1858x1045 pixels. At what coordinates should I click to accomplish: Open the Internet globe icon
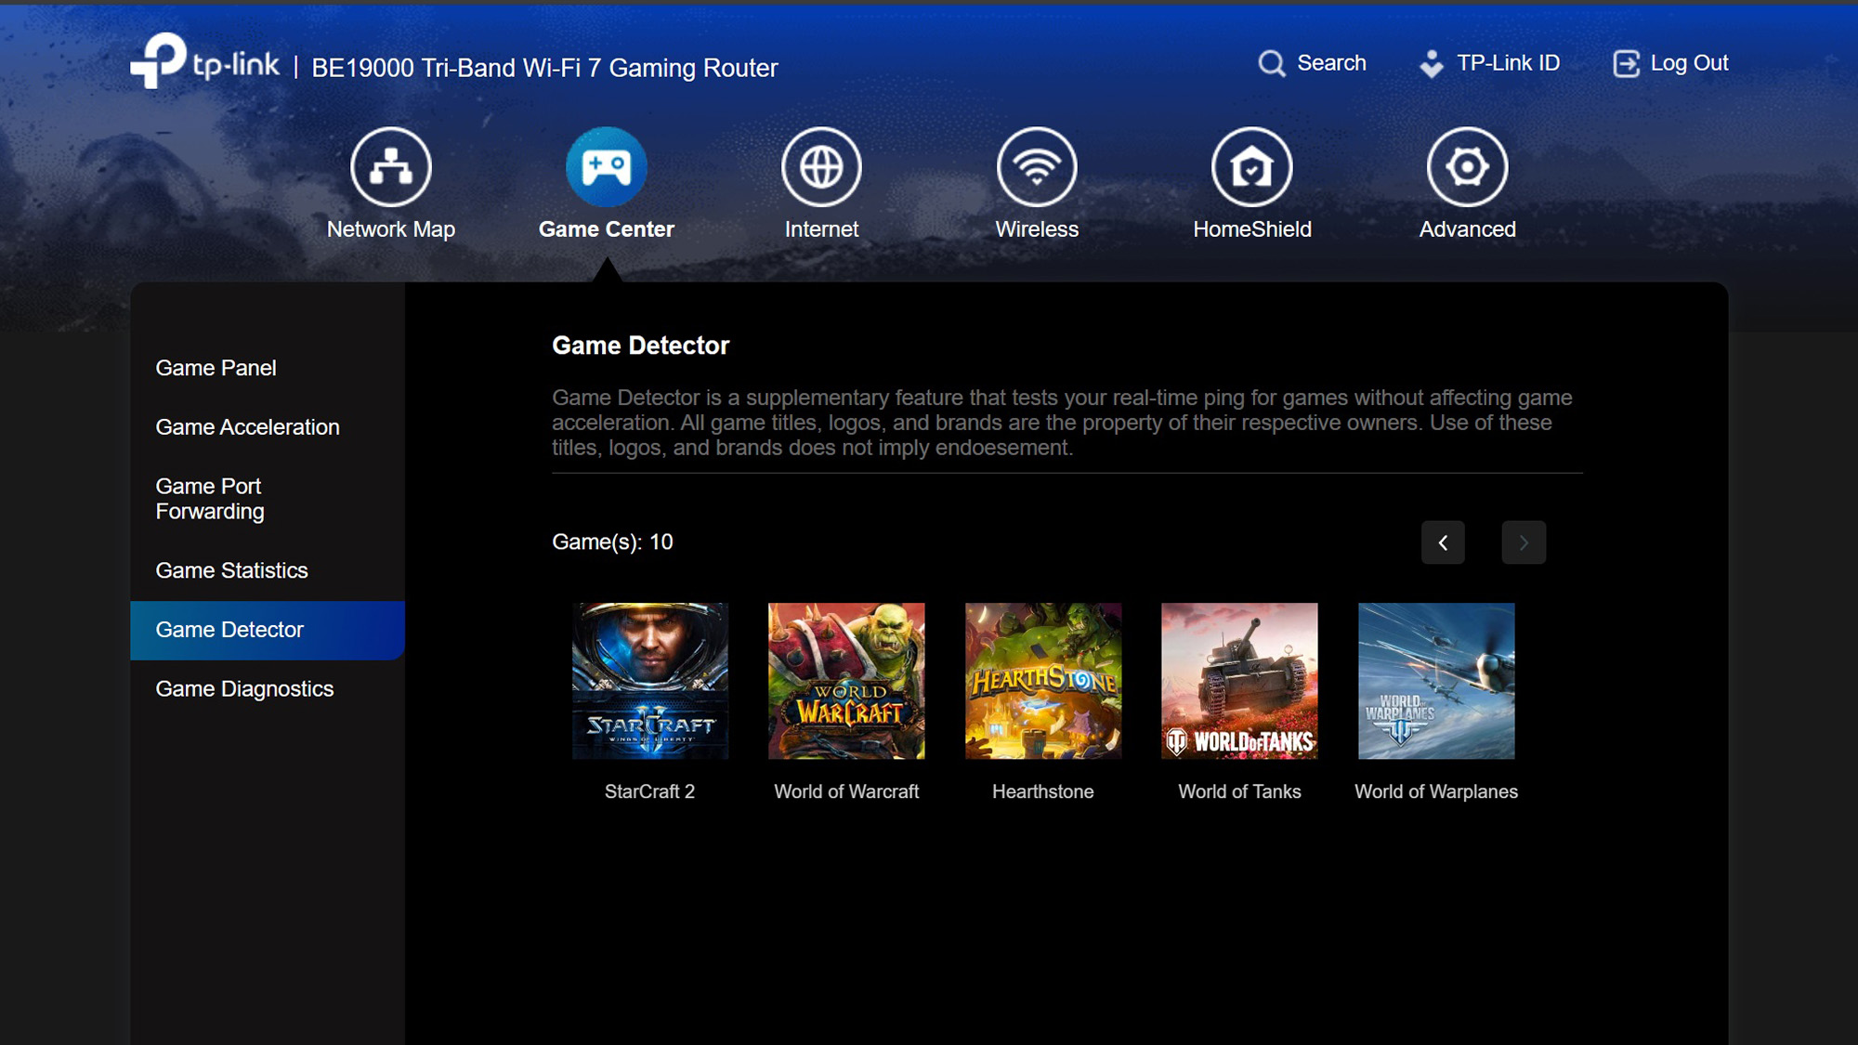[821, 167]
